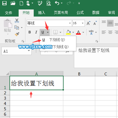Copy selection with the copy icon

point(17,28)
